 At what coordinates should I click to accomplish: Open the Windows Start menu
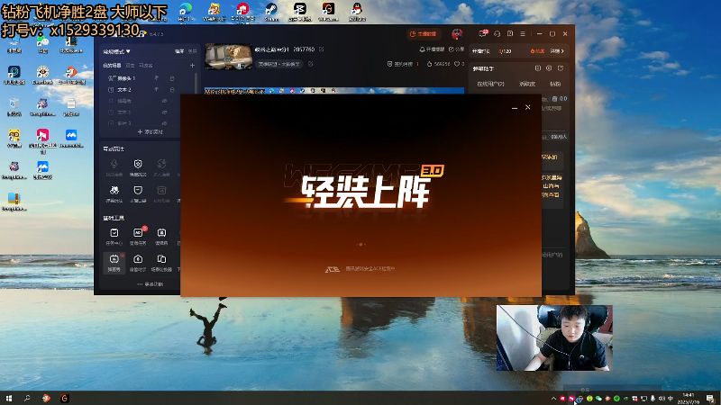tap(9, 398)
